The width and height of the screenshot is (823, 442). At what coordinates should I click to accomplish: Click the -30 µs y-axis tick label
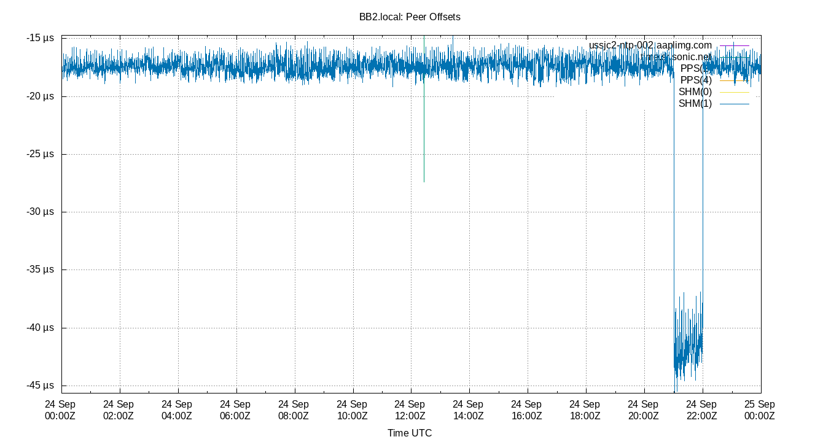point(41,212)
